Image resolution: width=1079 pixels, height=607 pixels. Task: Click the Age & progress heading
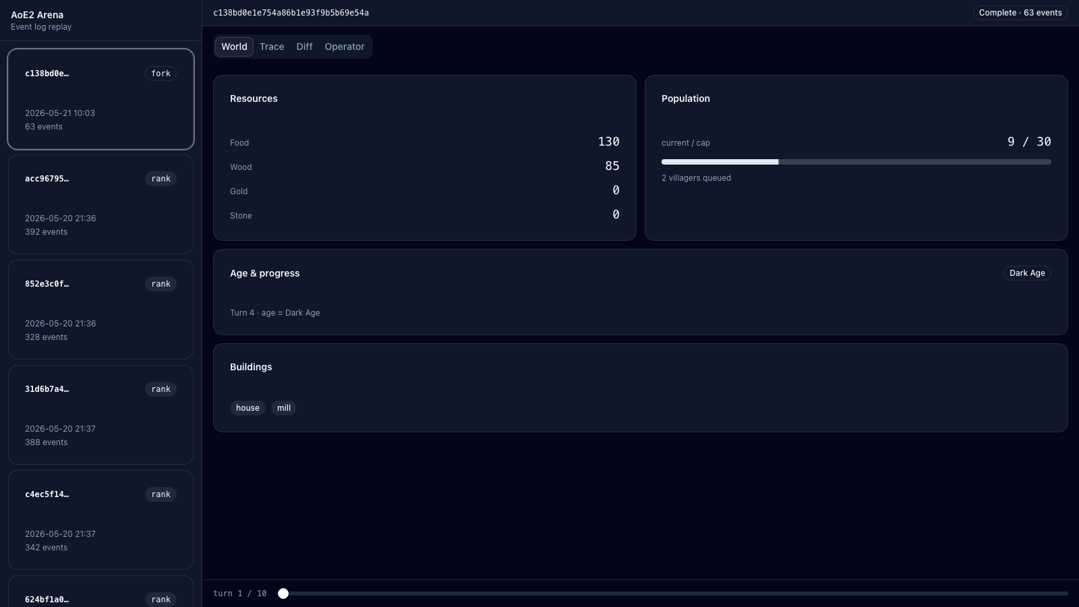tap(265, 273)
